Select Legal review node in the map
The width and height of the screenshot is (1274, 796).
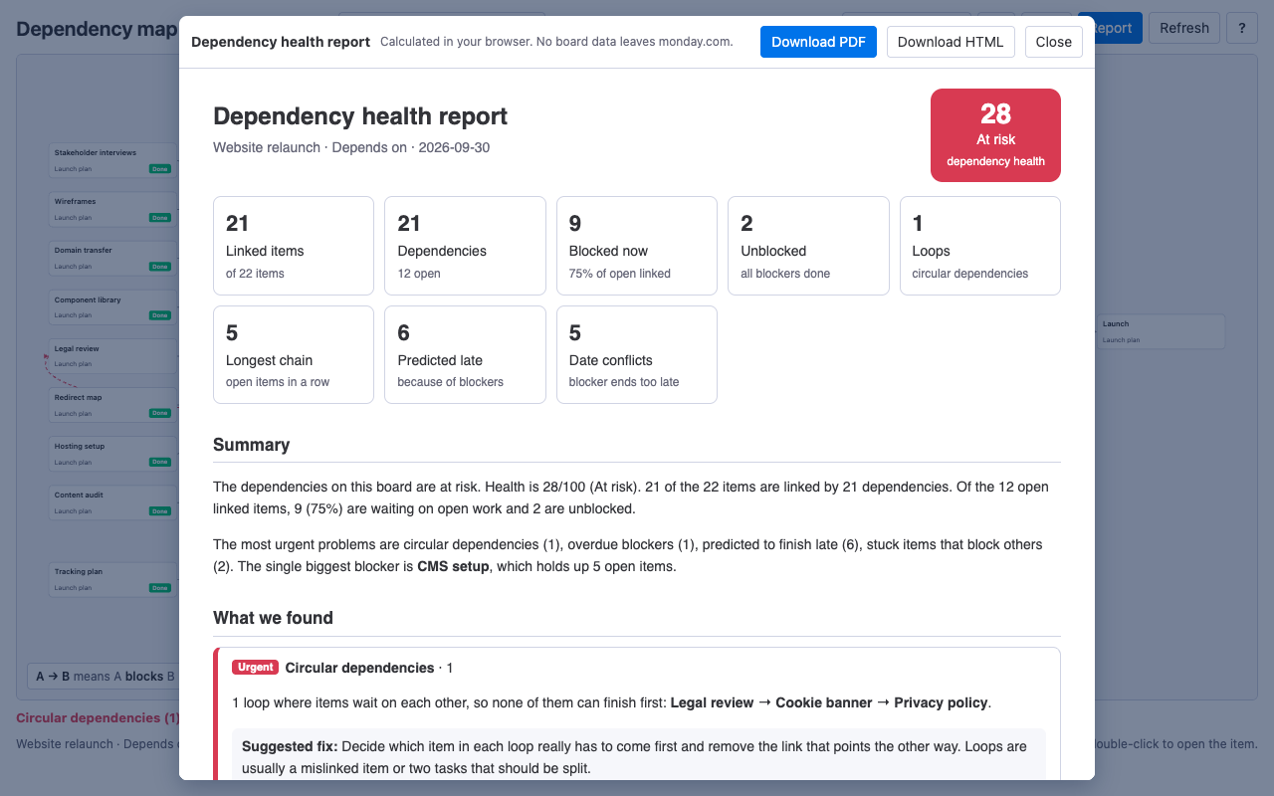[111, 355]
